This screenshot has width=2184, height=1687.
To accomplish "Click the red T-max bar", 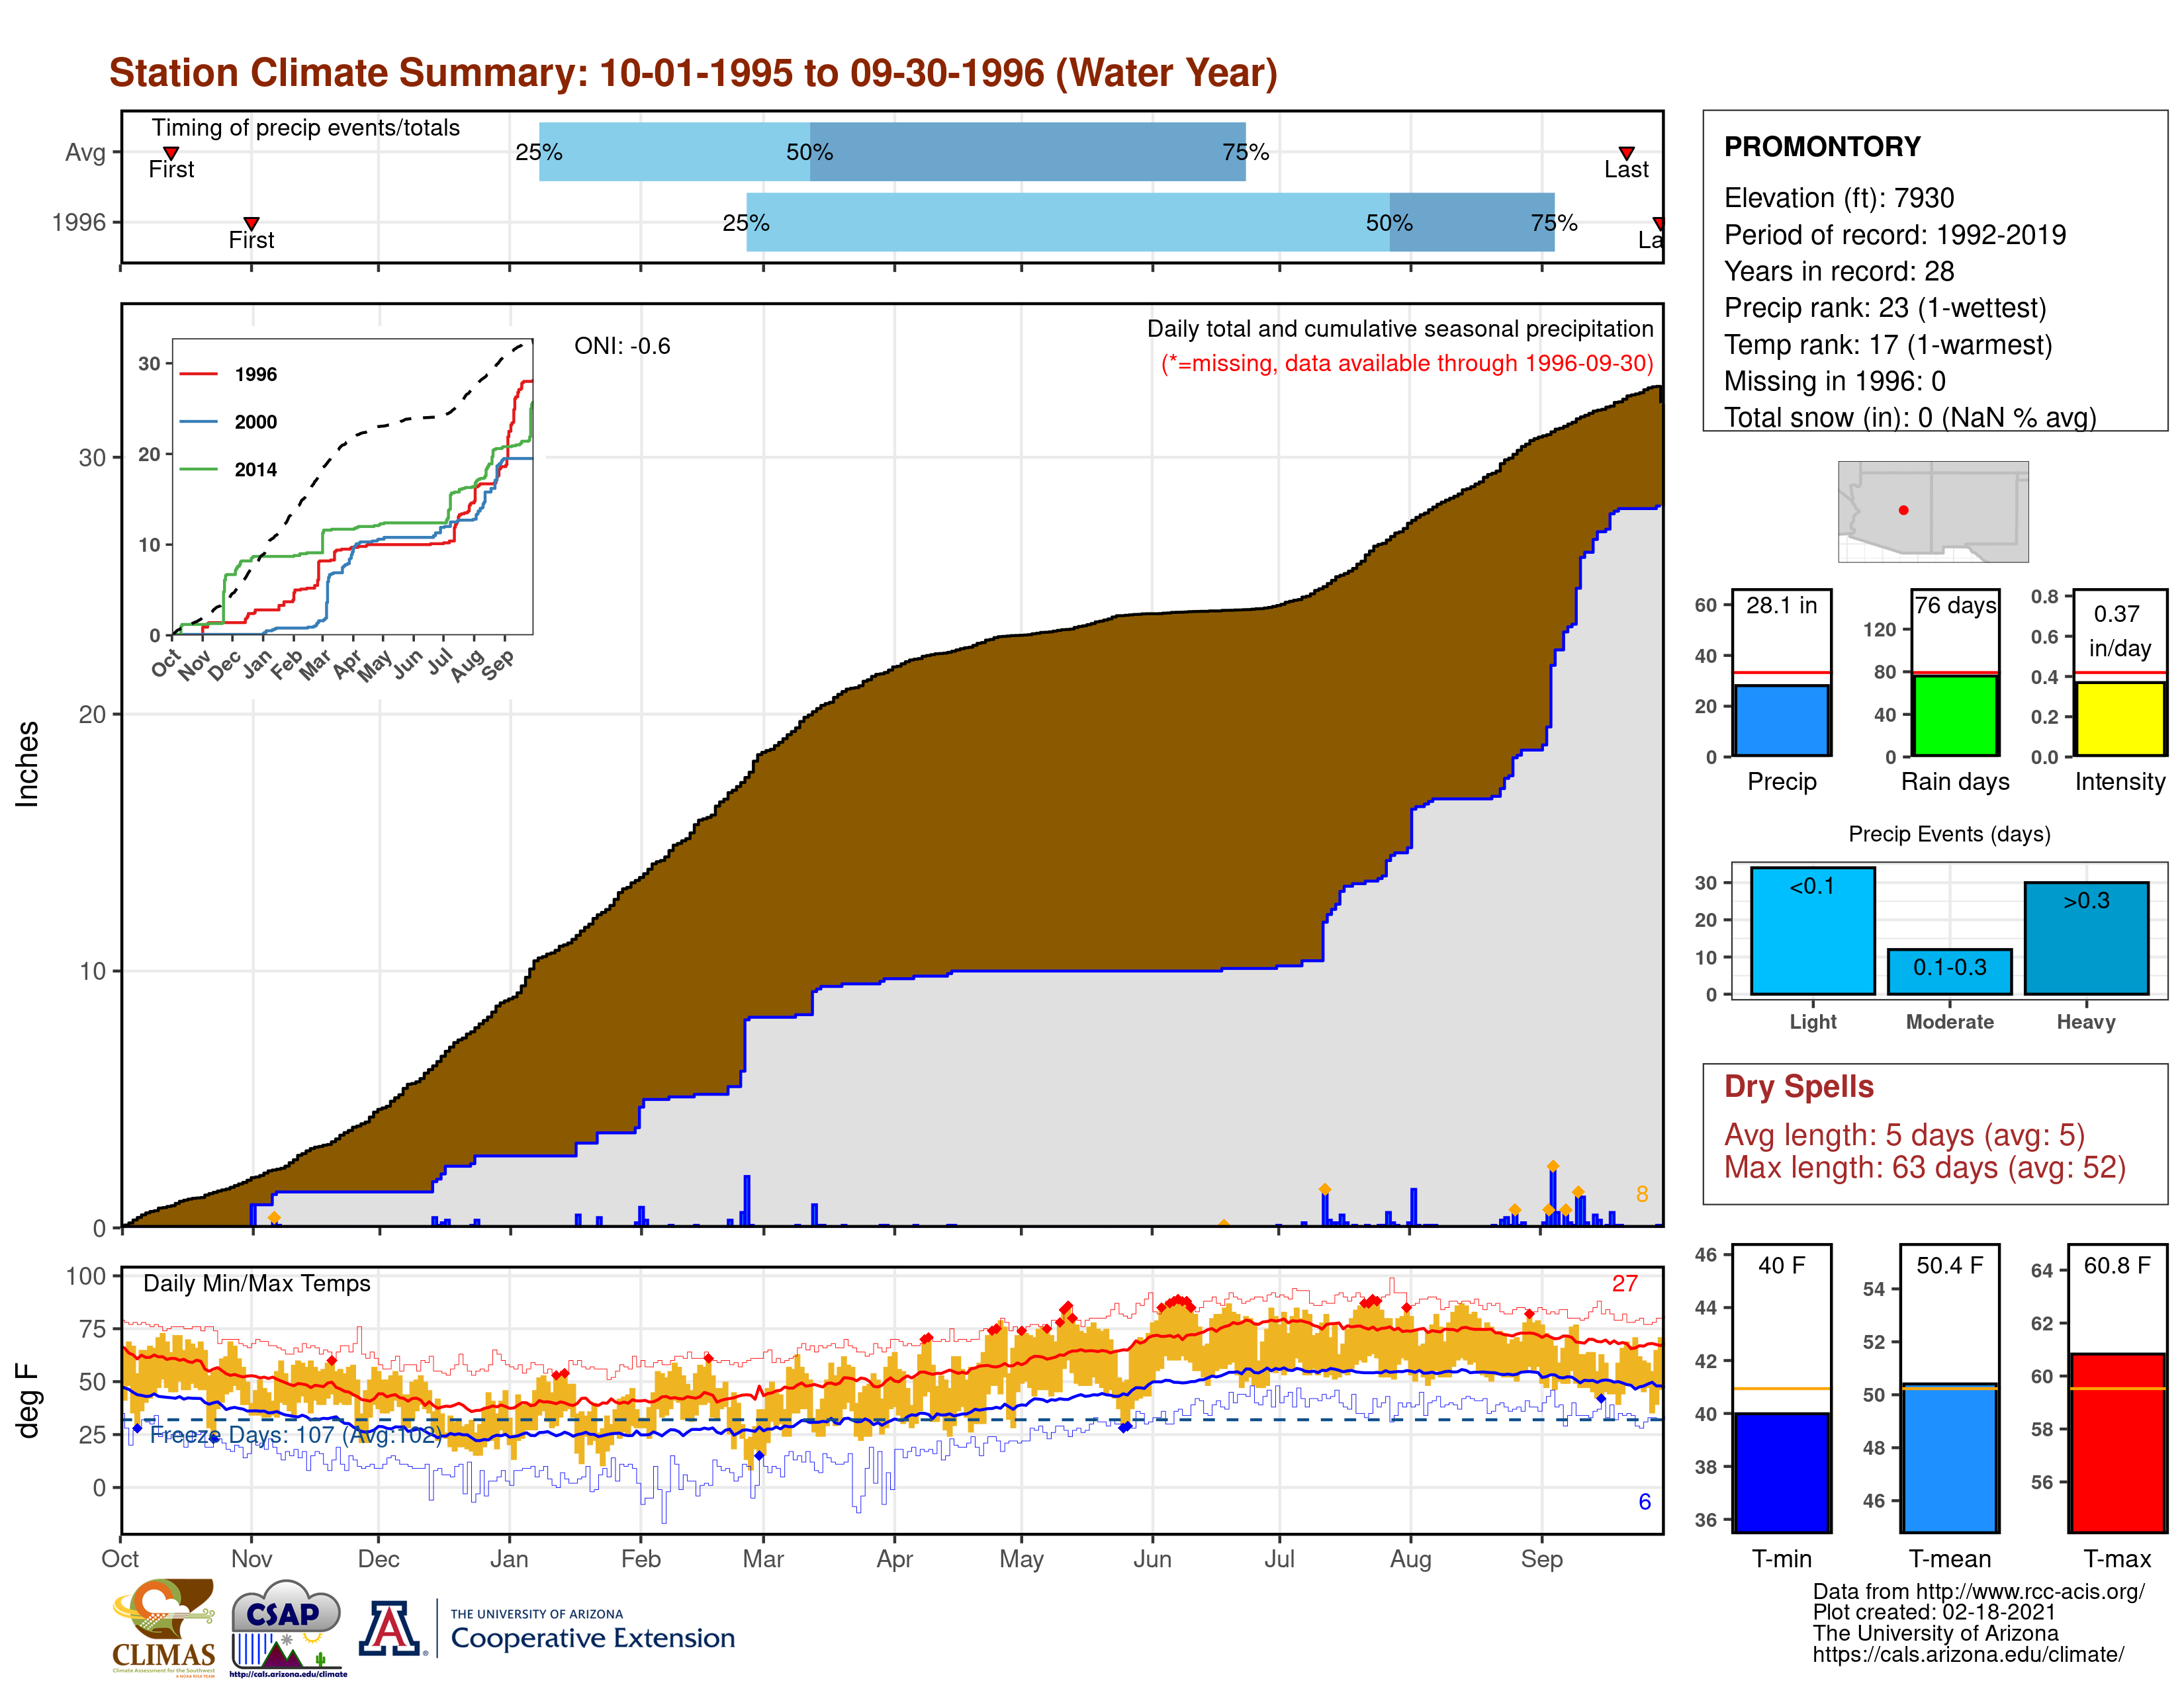I will [x=2117, y=1443].
